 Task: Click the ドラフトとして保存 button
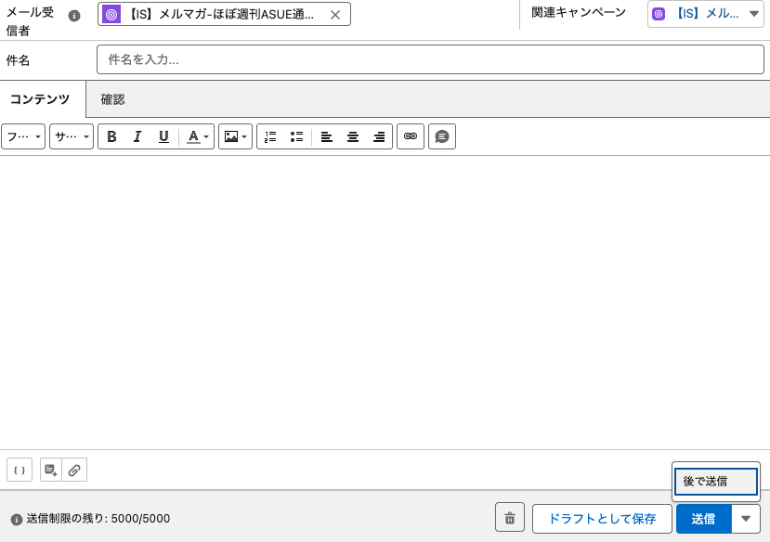click(x=602, y=519)
